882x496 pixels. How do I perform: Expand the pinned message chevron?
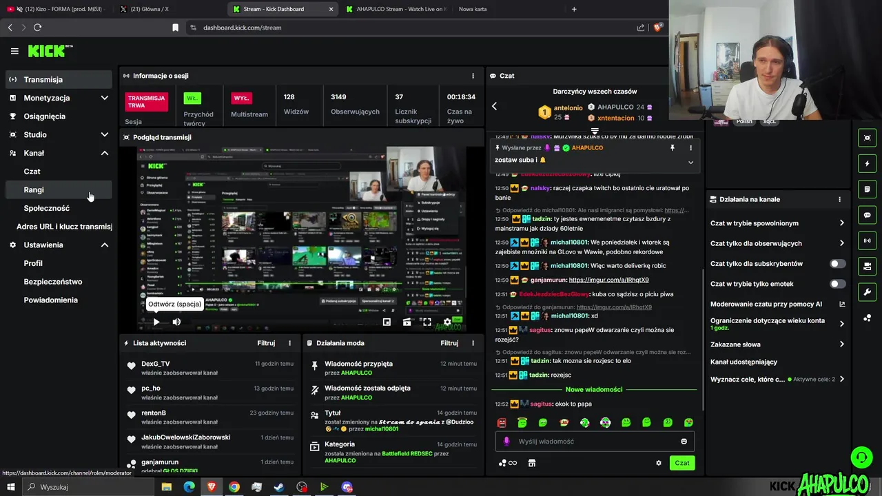(690, 162)
